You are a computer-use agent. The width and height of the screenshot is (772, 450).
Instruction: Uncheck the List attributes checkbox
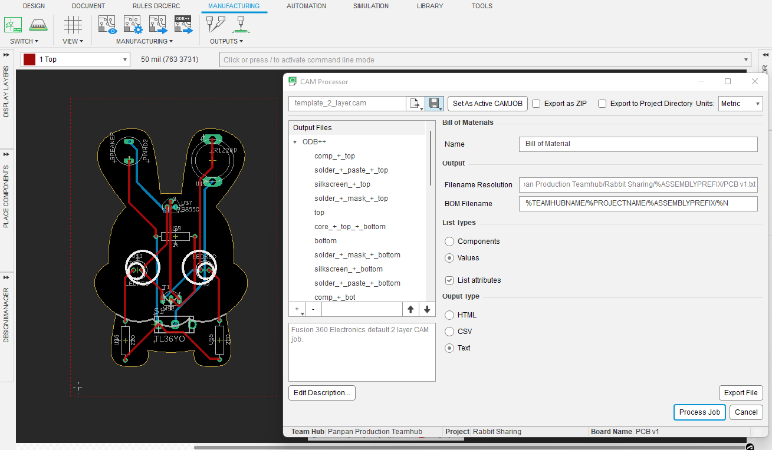449,280
